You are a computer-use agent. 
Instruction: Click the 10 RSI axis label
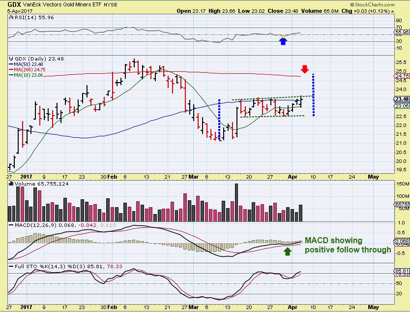[399, 48]
